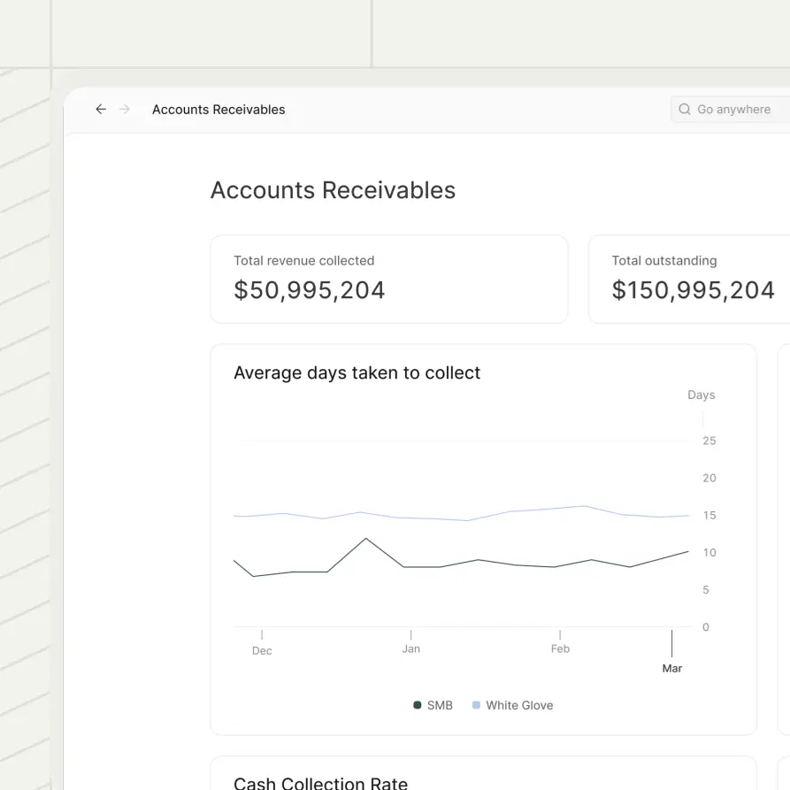Click the magnifying glass search icon
The image size is (790, 790).
coord(684,109)
